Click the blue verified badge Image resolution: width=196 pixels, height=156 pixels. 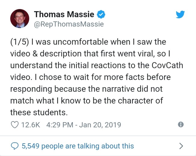tap(101, 14)
